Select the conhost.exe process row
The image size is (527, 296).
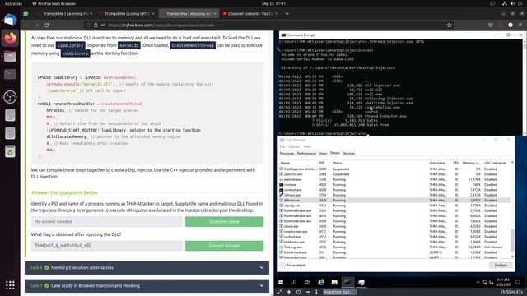[x=394, y=190]
